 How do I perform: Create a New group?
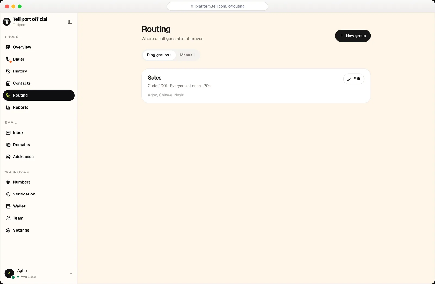pyautogui.click(x=353, y=36)
